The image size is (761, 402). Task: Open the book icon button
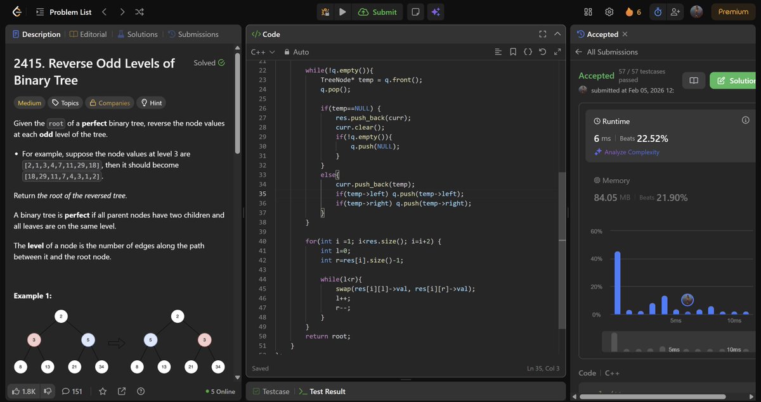tap(694, 80)
